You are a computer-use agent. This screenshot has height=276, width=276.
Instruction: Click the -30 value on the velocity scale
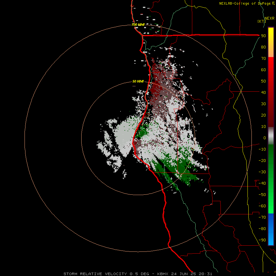pyautogui.click(x=262, y=172)
